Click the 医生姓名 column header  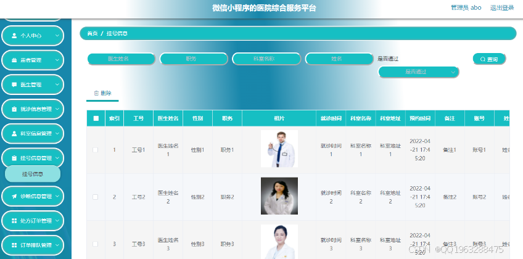point(168,118)
